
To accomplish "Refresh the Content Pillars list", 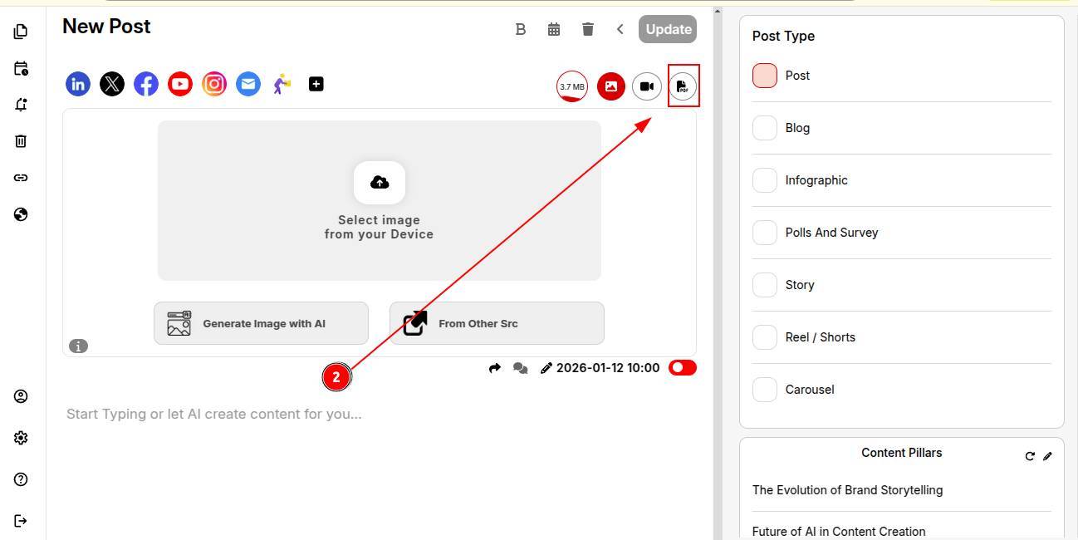I will coord(1030,456).
